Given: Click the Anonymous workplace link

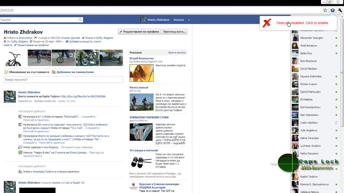Looking at the screenshot, I should (25, 38).
